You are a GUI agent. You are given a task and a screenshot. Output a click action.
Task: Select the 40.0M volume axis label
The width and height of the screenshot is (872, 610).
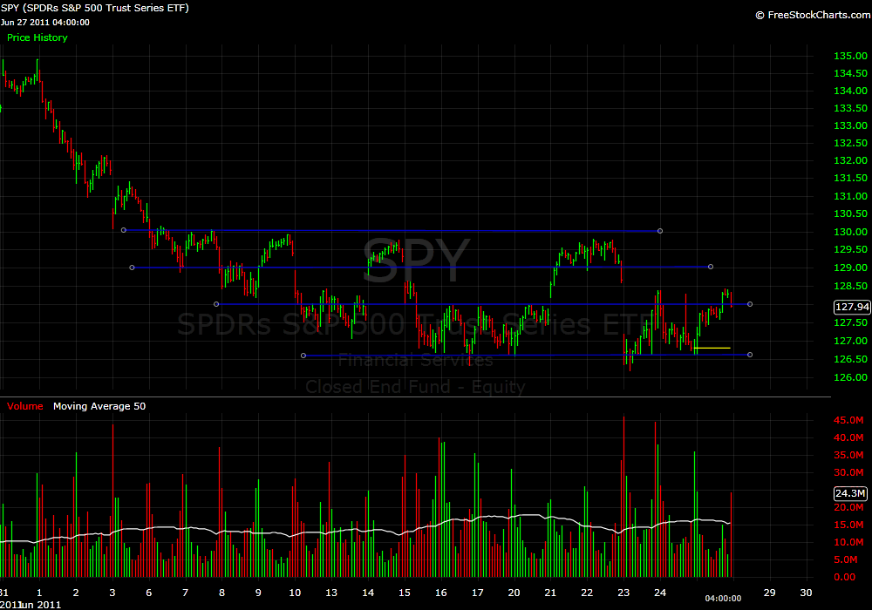pos(848,437)
